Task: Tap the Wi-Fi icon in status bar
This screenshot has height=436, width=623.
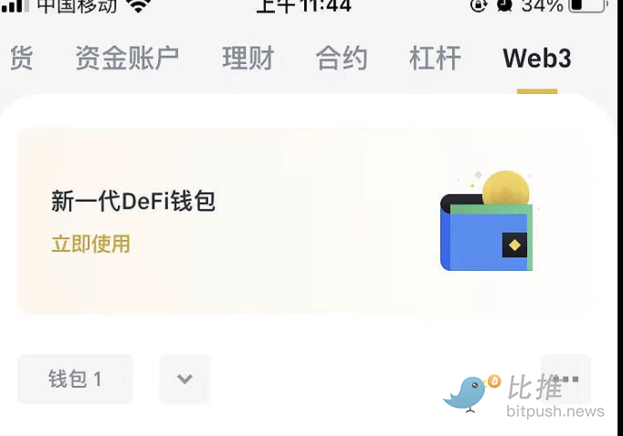Action: pyautogui.click(x=138, y=5)
